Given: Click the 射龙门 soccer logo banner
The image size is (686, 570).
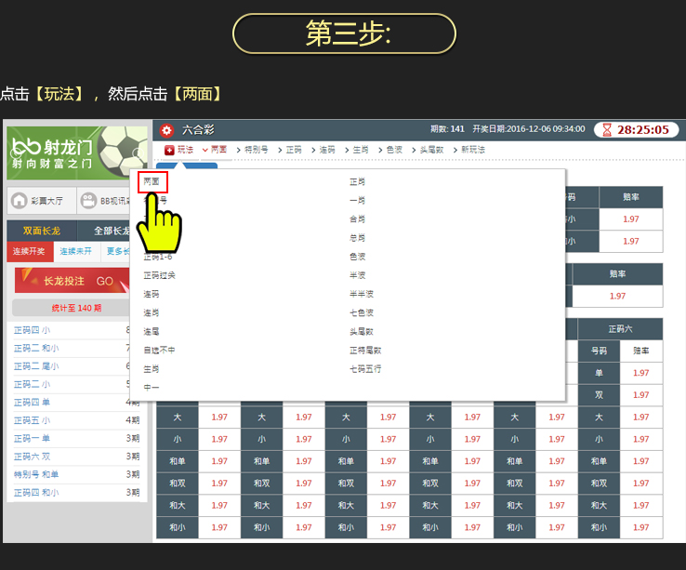Looking at the screenshot, I should coord(76,153).
